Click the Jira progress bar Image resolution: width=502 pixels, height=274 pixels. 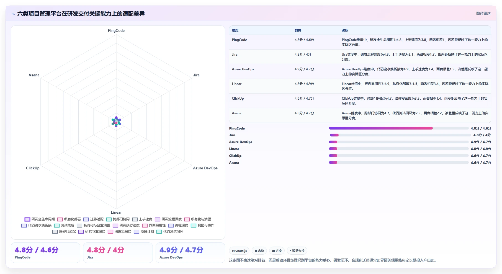point(400,135)
